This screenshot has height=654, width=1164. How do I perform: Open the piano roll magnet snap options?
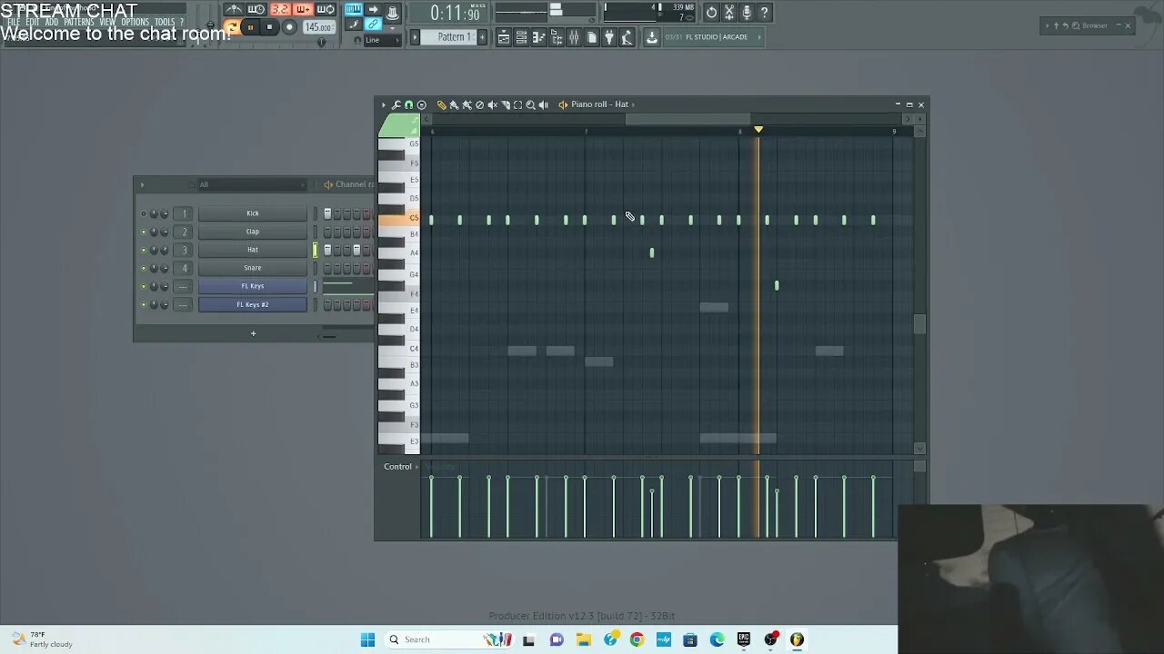(409, 104)
